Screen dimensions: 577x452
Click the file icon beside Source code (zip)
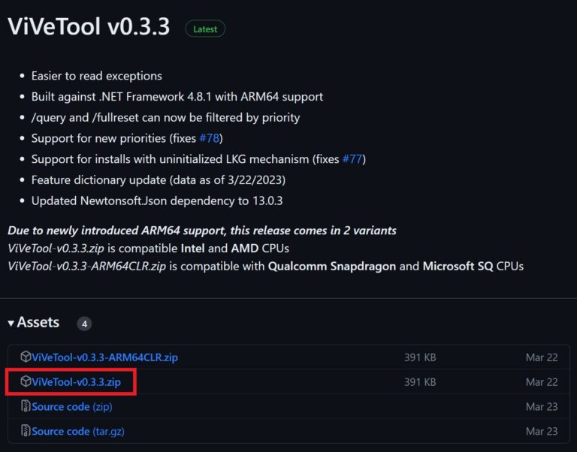(x=26, y=406)
